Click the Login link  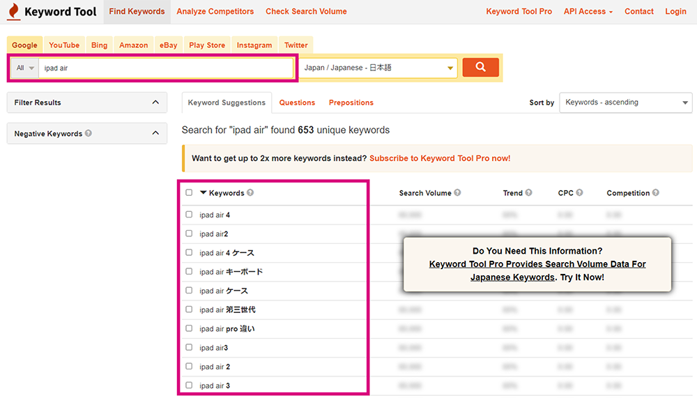pos(675,12)
